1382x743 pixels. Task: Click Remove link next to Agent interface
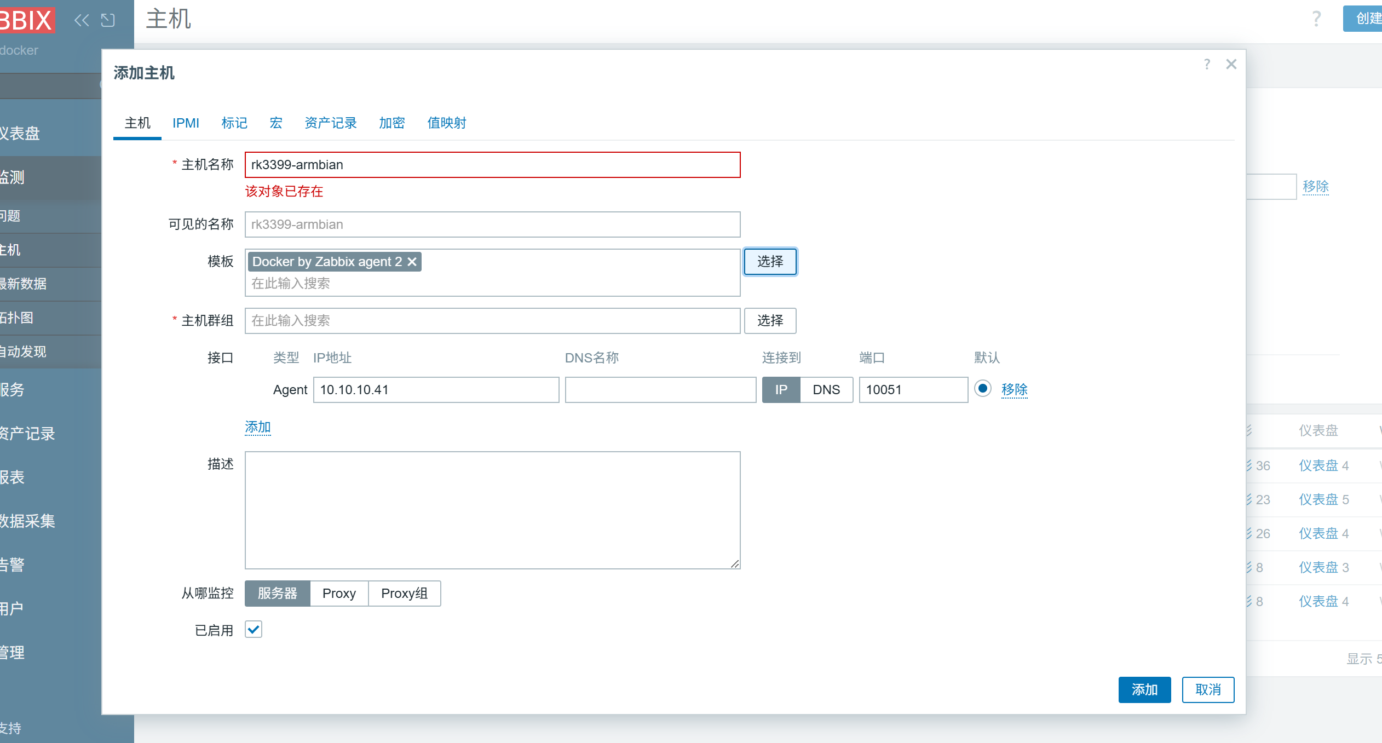(x=1014, y=390)
